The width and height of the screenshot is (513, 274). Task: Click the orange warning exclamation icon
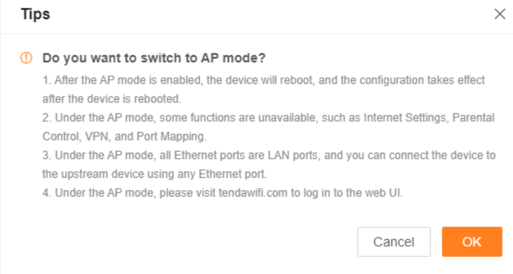26,58
